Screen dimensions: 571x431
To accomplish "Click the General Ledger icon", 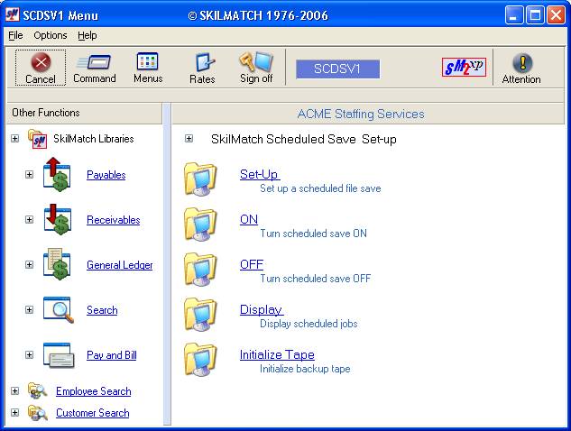I will [57, 264].
